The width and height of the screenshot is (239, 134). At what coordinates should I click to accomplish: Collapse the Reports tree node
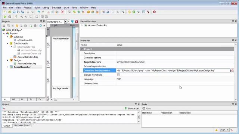(x=4, y=33)
